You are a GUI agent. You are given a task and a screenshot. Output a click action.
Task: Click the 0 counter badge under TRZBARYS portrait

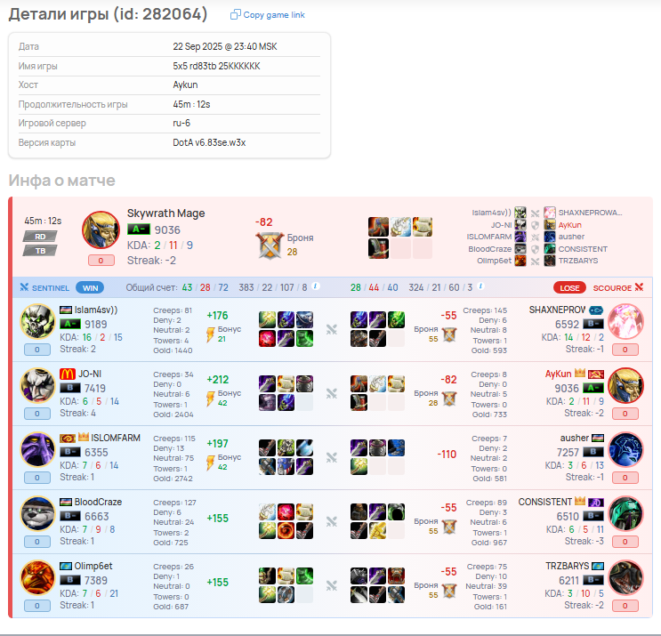coord(625,606)
